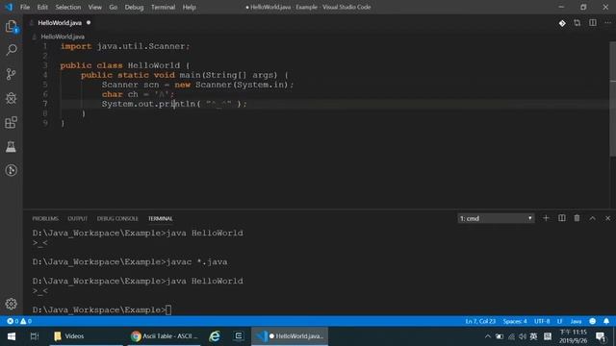Image resolution: width=616 pixels, height=346 pixels.
Task: Open the Edit menu
Action: (42, 7)
